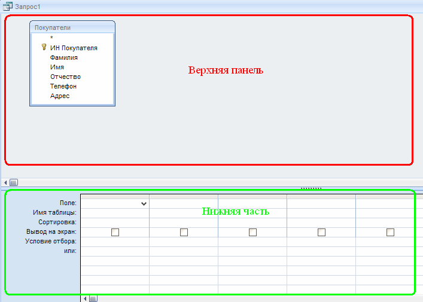Toggle Вывод на экран checkbox in third column
Image resolution: width=423 pixels, height=302 pixels.
pos(252,232)
